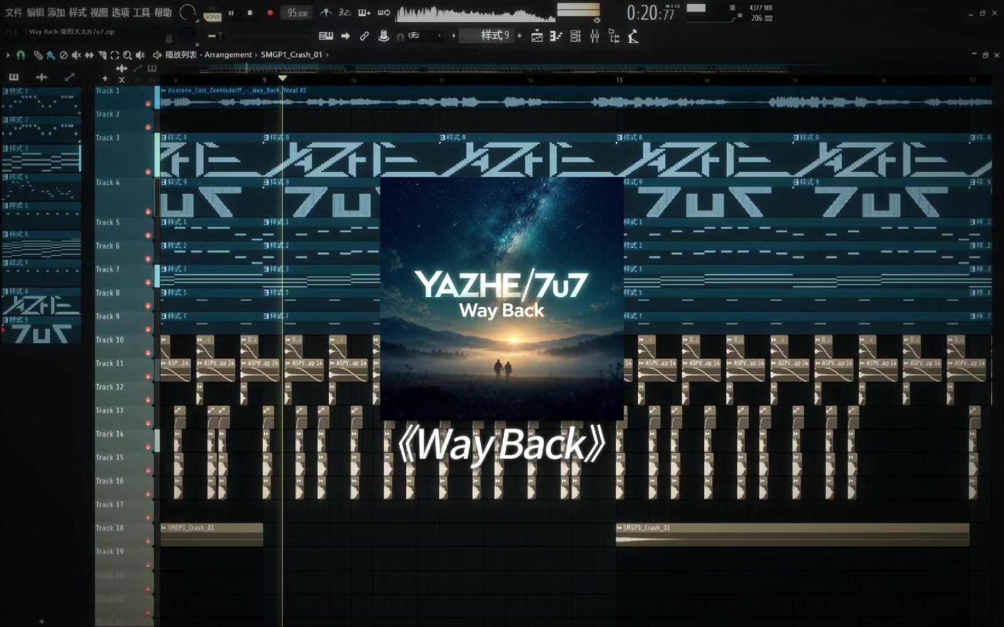Mute Track 3 with its dot
1004x627 pixels.
(148, 172)
